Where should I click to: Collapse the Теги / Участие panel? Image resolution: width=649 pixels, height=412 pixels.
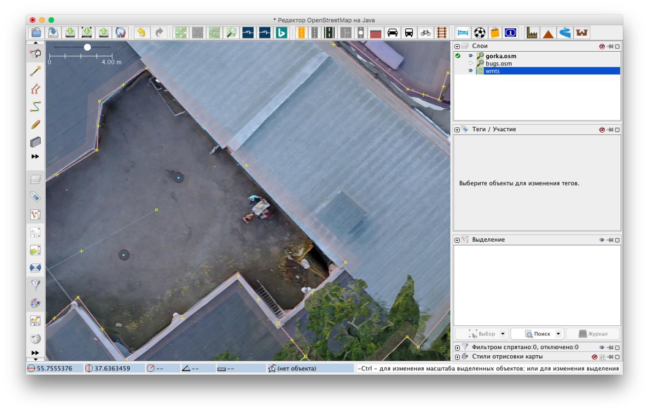457,130
